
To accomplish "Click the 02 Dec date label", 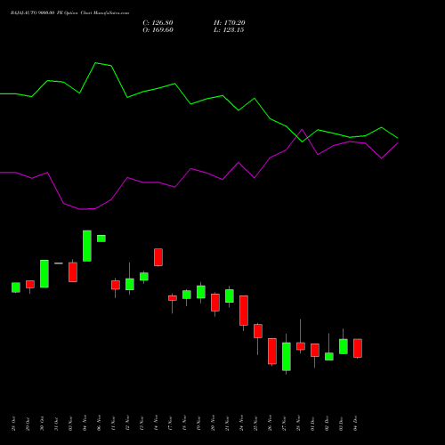I will [x=327, y=424].
